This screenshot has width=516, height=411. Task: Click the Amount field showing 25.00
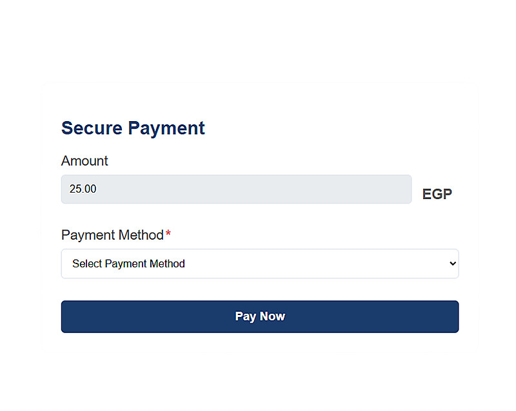point(236,189)
